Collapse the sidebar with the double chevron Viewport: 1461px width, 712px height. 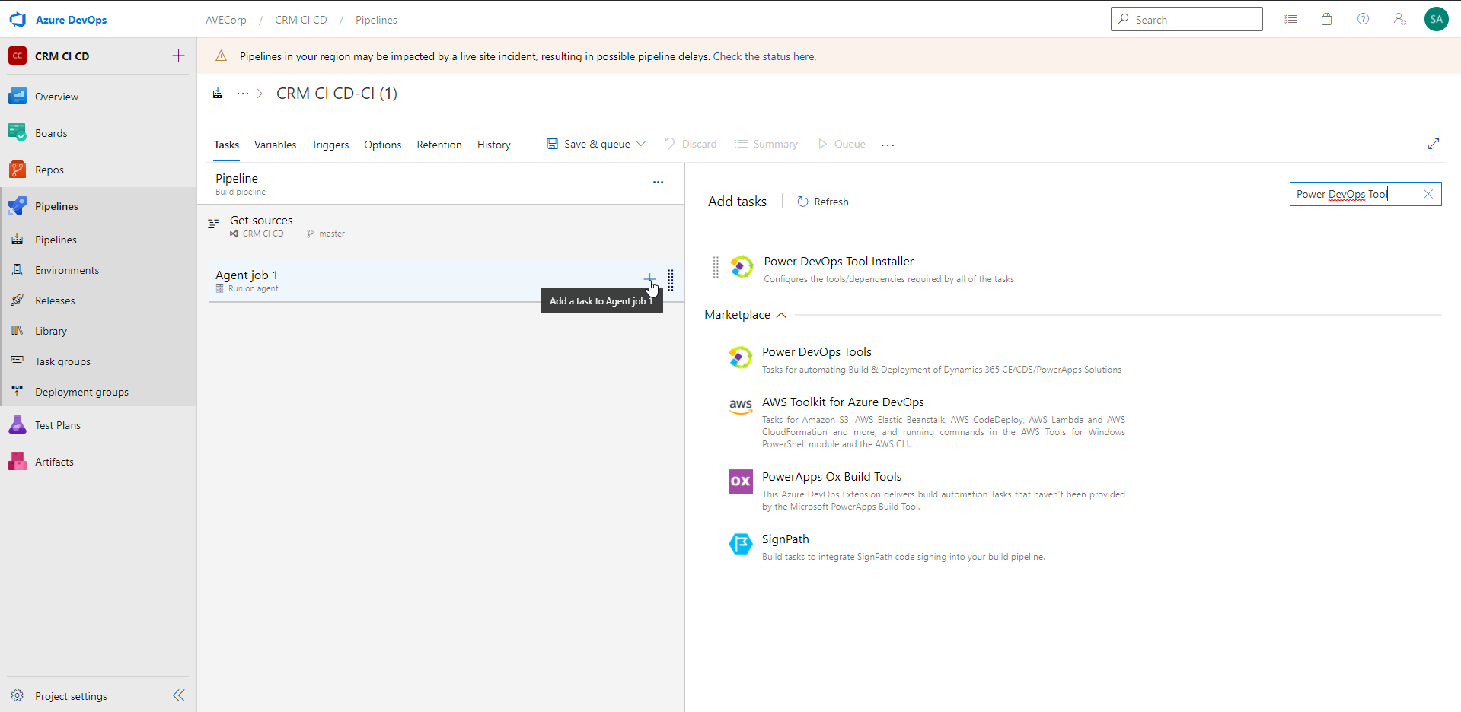(179, 695)
